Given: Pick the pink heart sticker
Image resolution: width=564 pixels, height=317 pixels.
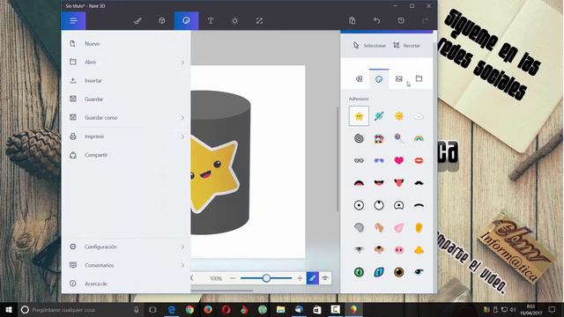Looking at the screenshot, I should coord(399,160).
